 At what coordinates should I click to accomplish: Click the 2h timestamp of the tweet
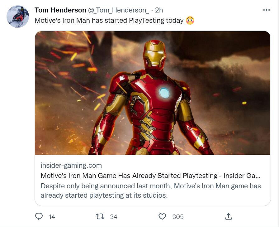[159, 10]
